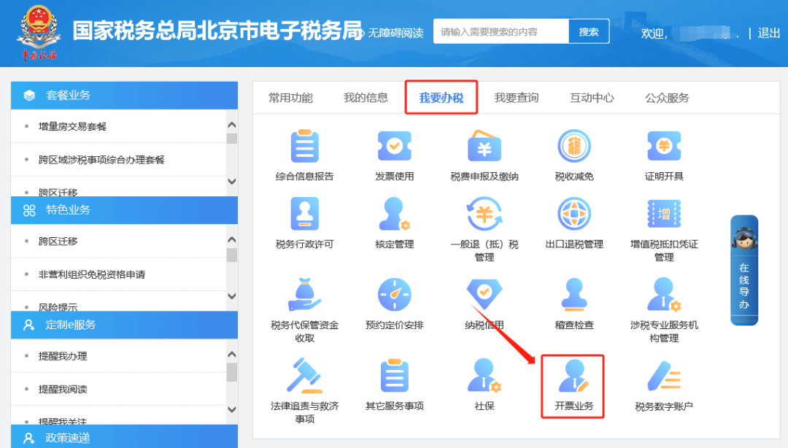Click the 套餐业务 section header

tap(124, 96)
